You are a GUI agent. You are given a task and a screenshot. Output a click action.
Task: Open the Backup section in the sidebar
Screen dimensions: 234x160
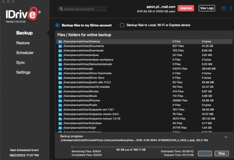pos(24,33)
